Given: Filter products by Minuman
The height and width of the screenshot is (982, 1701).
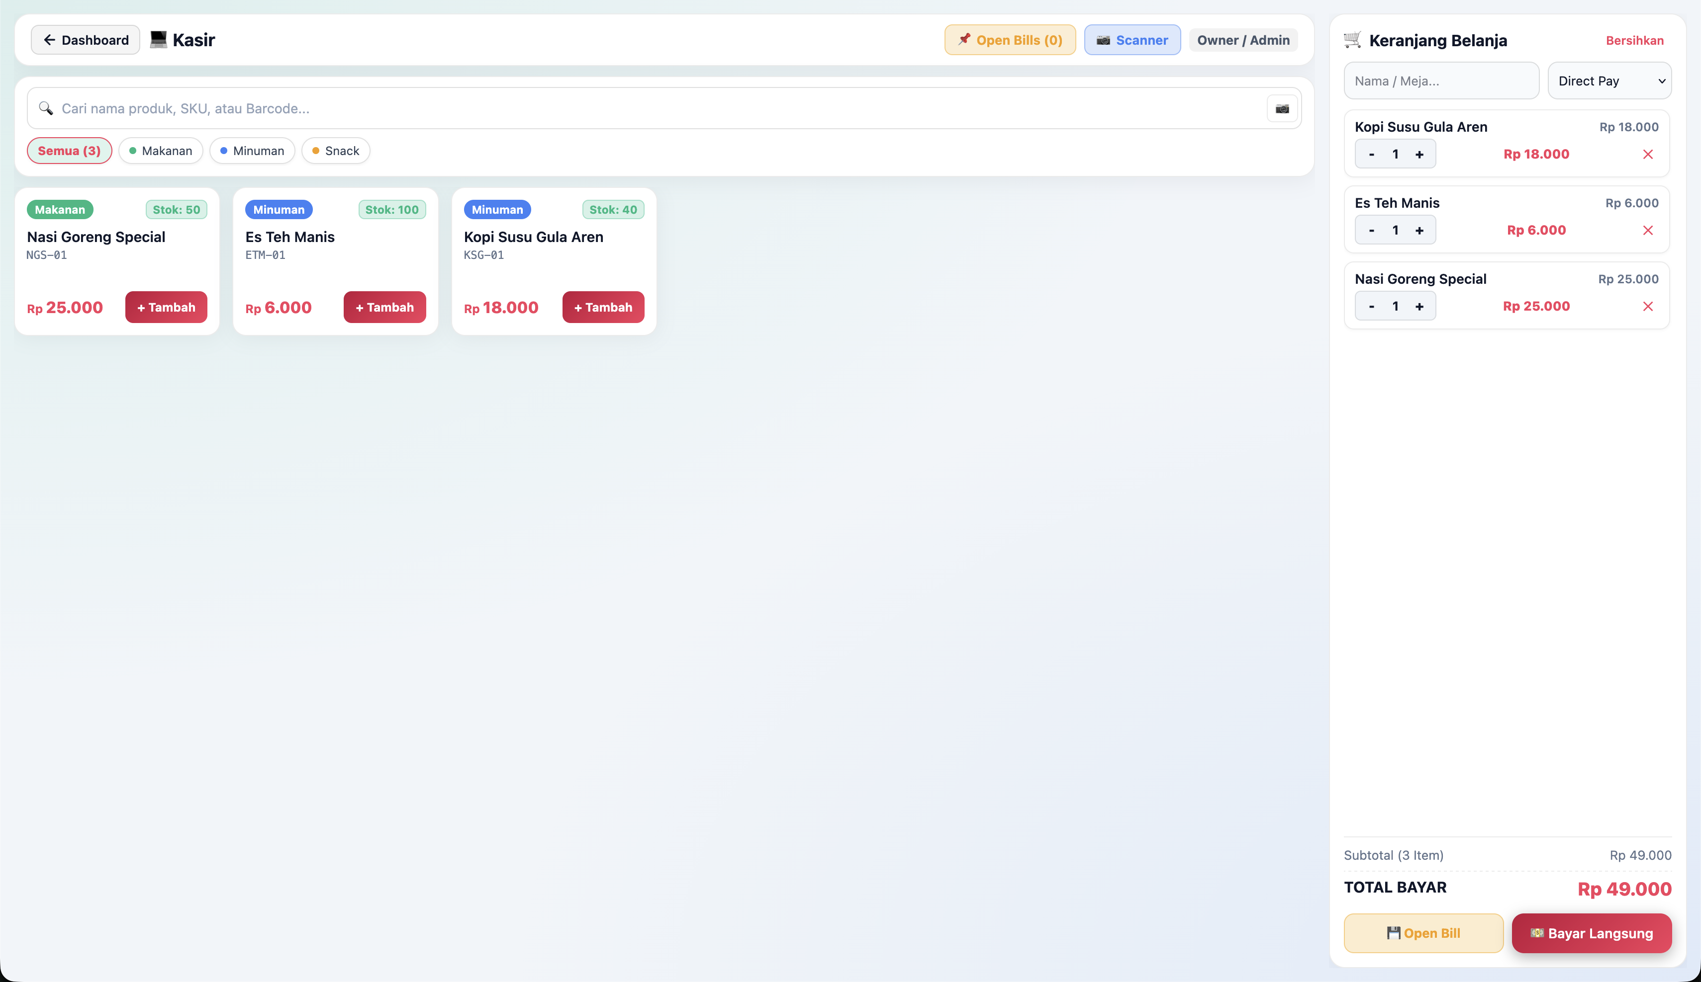Looking at the screenshot, I should click(x=252, y=151).
